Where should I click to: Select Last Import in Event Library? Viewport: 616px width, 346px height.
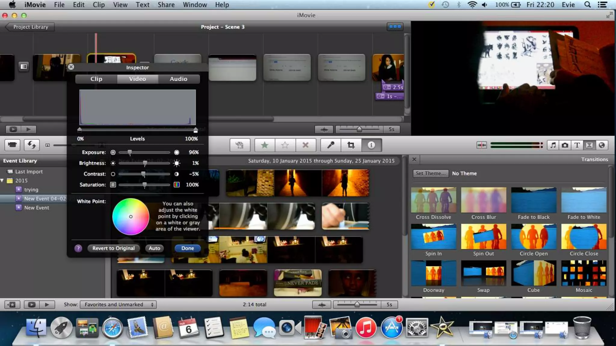[x=29, y=172]
